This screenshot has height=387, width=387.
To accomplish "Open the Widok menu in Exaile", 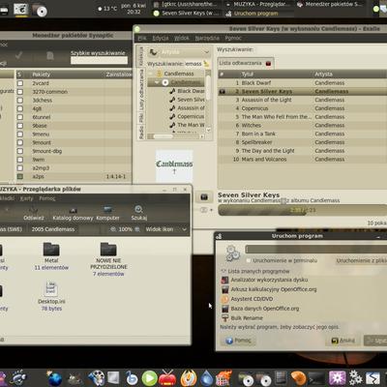I will (x=182, y=38).
